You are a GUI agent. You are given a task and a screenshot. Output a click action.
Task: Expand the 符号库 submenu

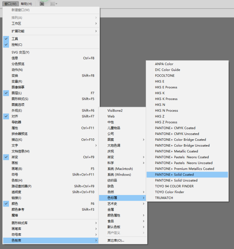pyautogui.click(x=51, y=235)
